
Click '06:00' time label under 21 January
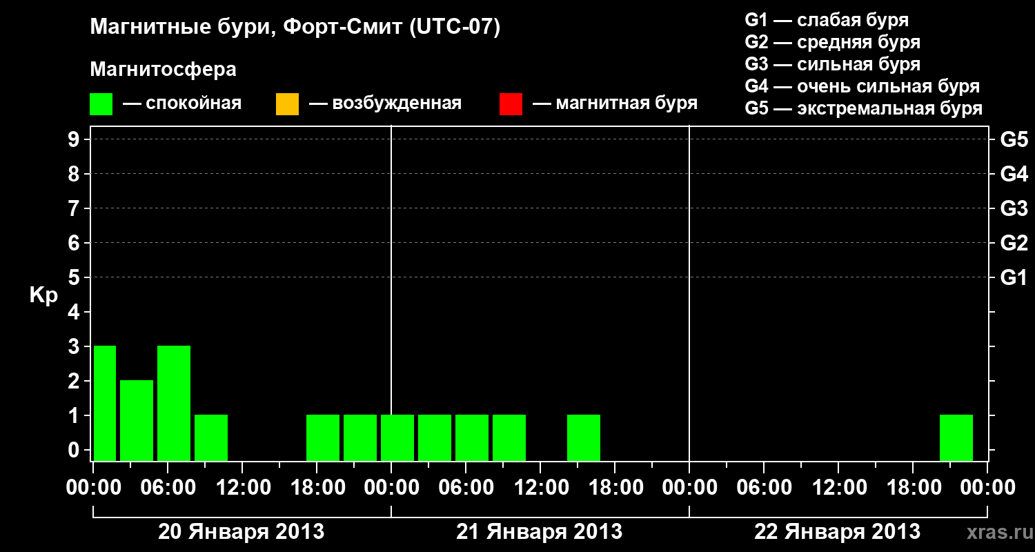coord(466,487)
